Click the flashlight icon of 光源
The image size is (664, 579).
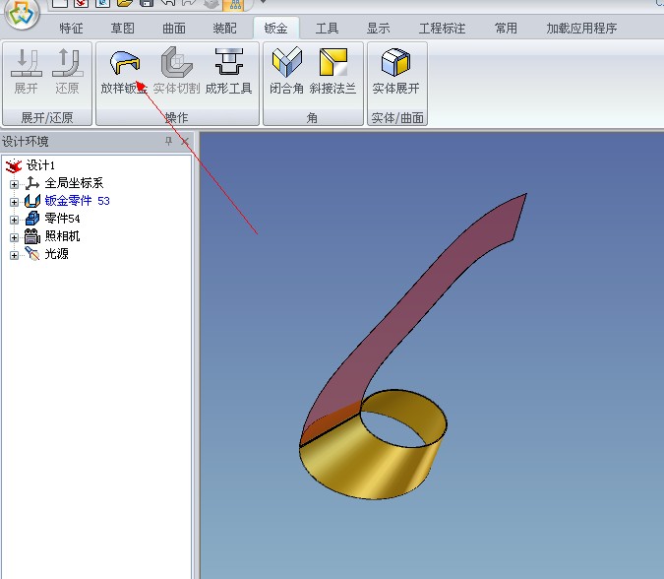(32, 254)
